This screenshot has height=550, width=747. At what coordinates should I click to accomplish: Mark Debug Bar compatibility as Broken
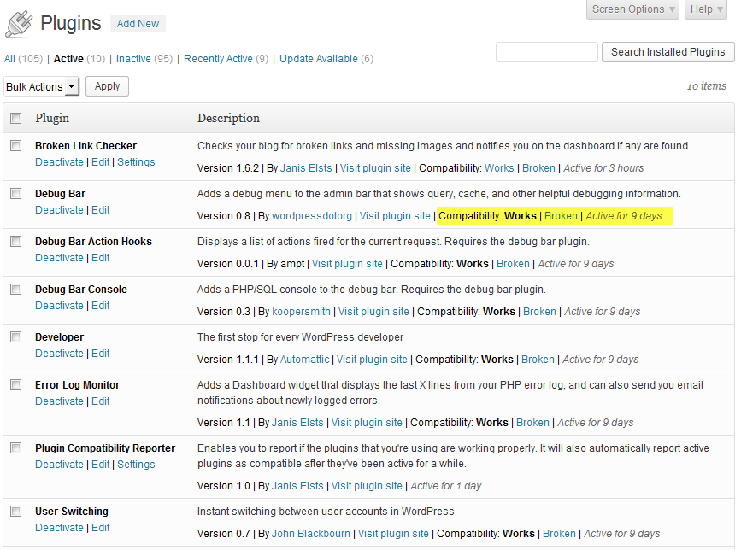pos(561,216)
